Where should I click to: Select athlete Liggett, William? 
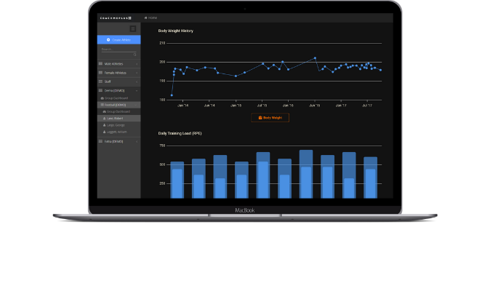tap(116, 132)
